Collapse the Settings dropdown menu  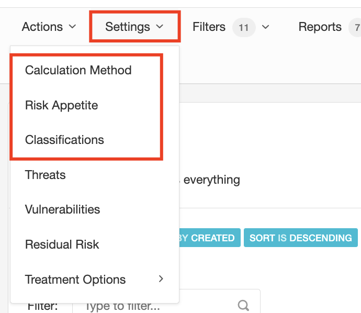tap(134, 27)
